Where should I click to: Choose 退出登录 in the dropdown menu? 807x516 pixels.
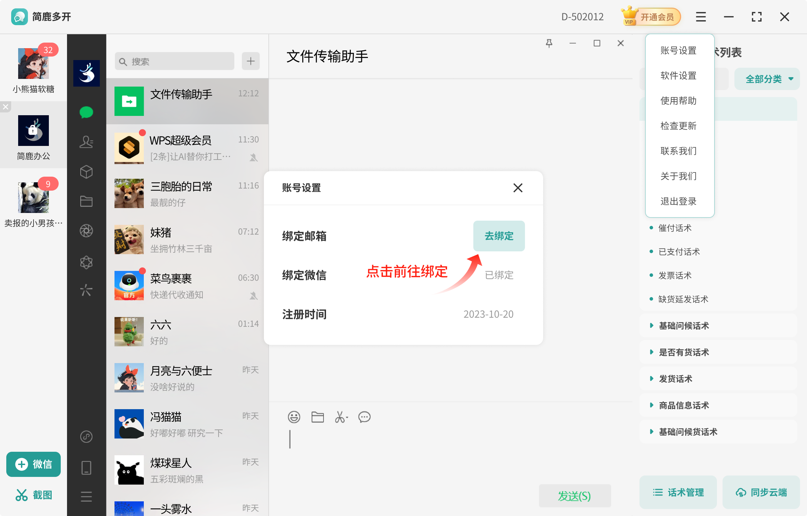pos(678,201)
